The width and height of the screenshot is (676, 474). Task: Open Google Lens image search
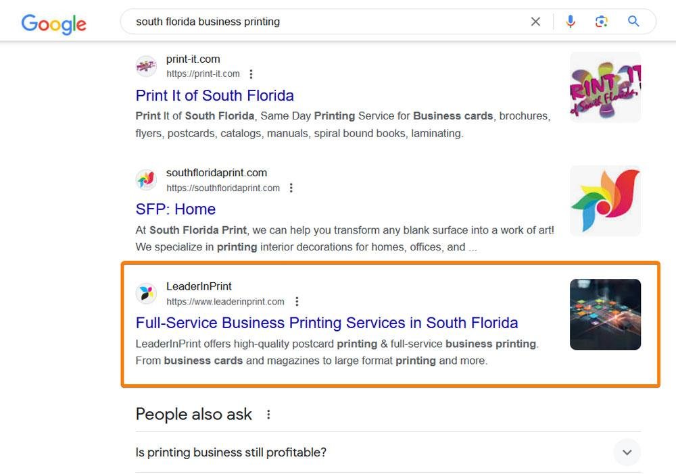tap(602, 22)
